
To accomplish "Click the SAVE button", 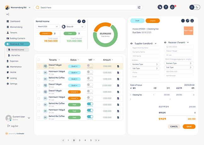I will tap(189, 126).
